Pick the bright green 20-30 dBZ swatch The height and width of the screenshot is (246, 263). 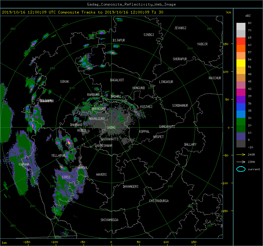241,121
